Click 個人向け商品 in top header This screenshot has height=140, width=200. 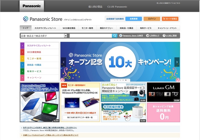pyautogui.click(x=95, y=7)
